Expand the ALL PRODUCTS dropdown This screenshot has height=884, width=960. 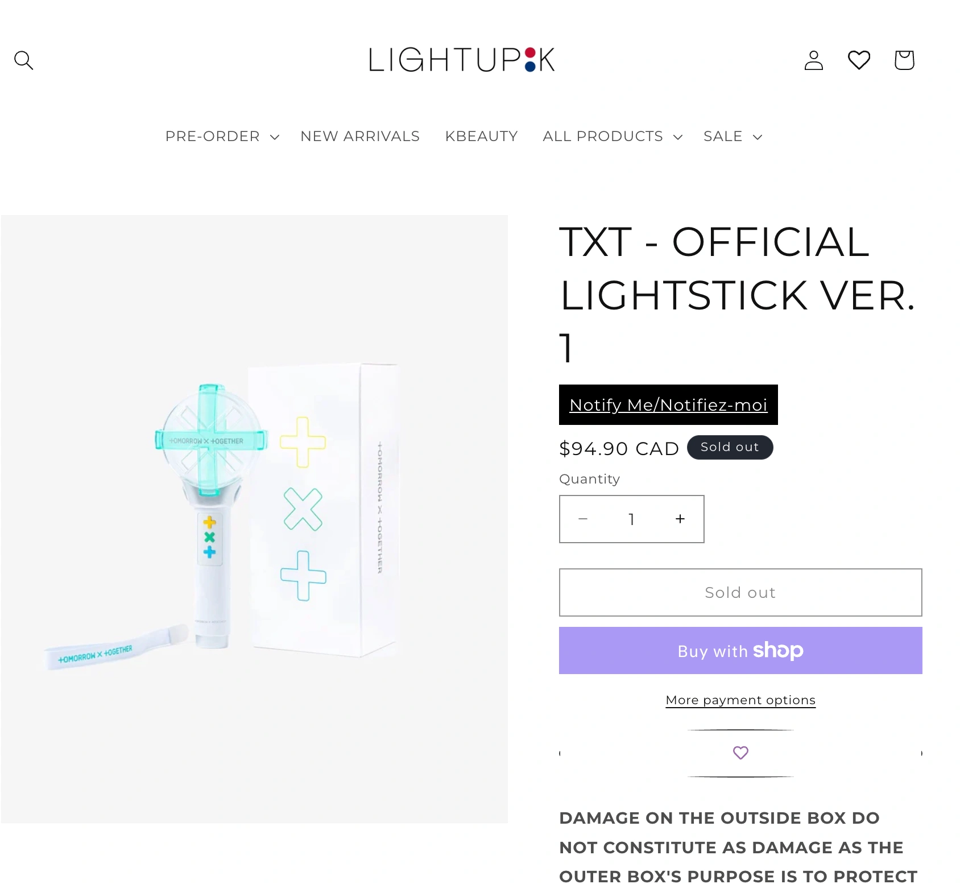pos(613,137)
